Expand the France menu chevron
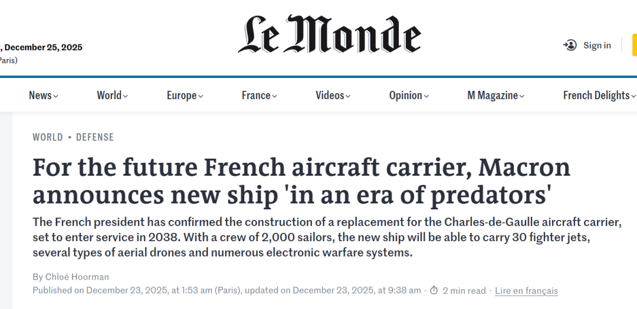This screenshot has height=309, width=637. 274,96
